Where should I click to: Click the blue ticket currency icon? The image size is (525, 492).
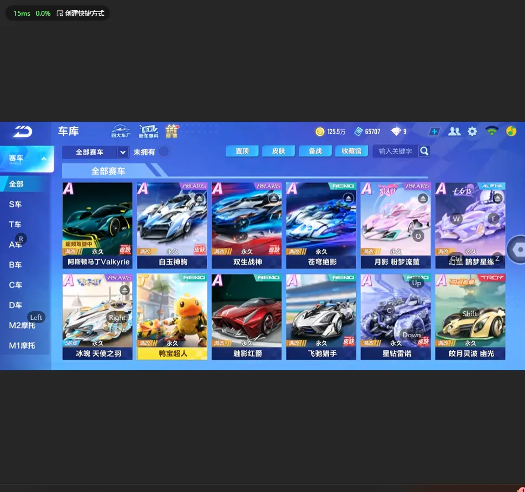[359, 132]
